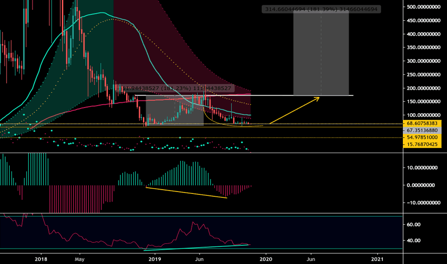This screenshot has width=447, height=264.
Task: Click the 400.00000000 price axis value
Action: 423,34
